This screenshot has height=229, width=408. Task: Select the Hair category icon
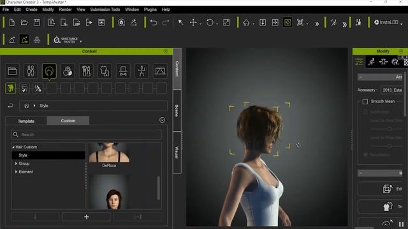coord(49,71)
